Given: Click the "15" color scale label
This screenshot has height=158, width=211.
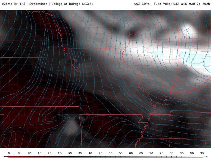Looking at the screenshot, I should (x=39, y=153).
